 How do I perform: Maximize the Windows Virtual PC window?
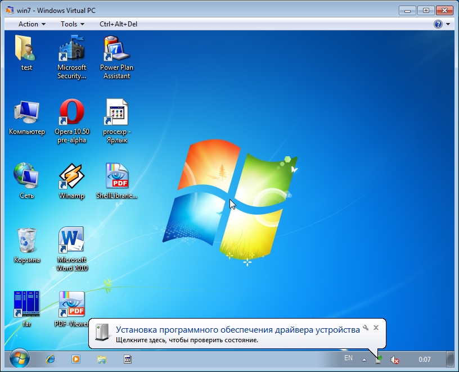click(426, 11)
